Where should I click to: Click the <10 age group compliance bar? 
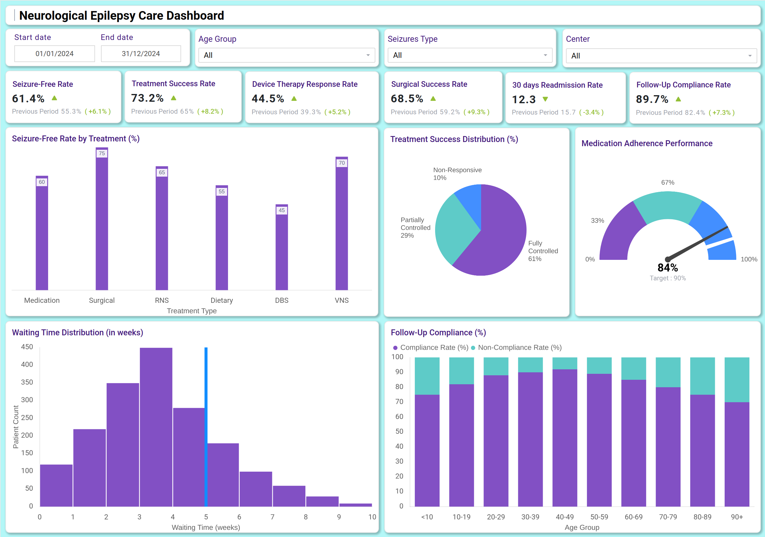point(427,451)
